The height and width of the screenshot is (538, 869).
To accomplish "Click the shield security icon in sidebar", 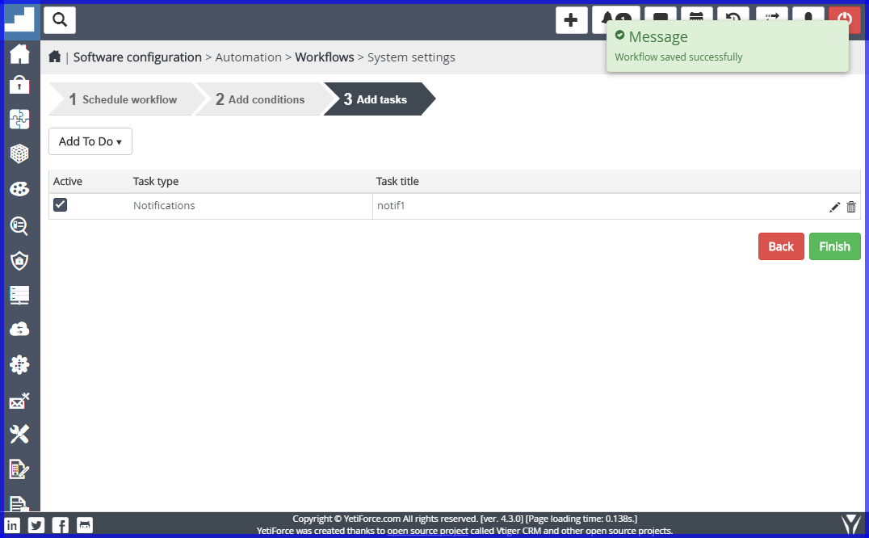I will pyautogui.click(x=20, y=258).
